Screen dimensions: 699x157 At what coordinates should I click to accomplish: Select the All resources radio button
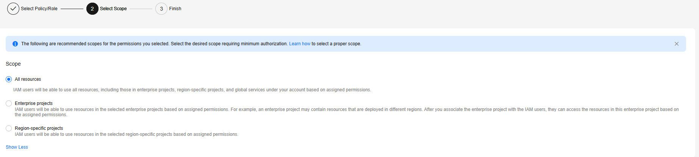pyautogui.click(x=9, y=79)
